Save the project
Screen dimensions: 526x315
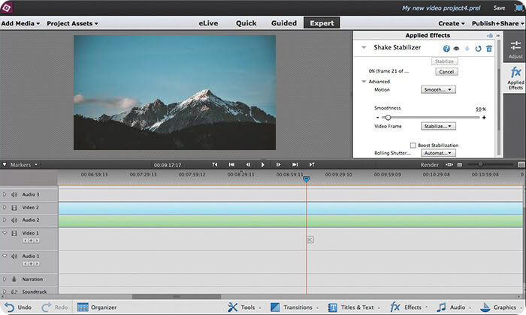click(x=499, y=7)
